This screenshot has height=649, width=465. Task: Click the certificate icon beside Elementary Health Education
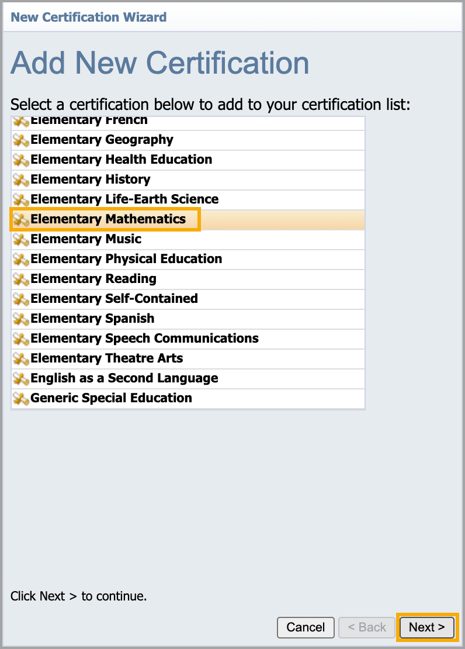[x=21, y=160]
